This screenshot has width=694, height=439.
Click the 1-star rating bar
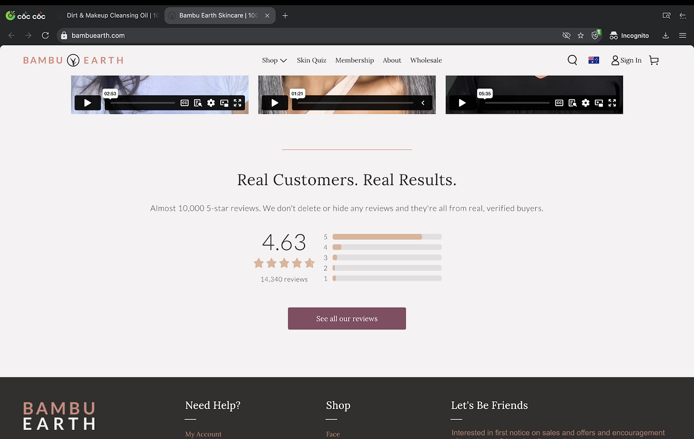pos(387,278)
